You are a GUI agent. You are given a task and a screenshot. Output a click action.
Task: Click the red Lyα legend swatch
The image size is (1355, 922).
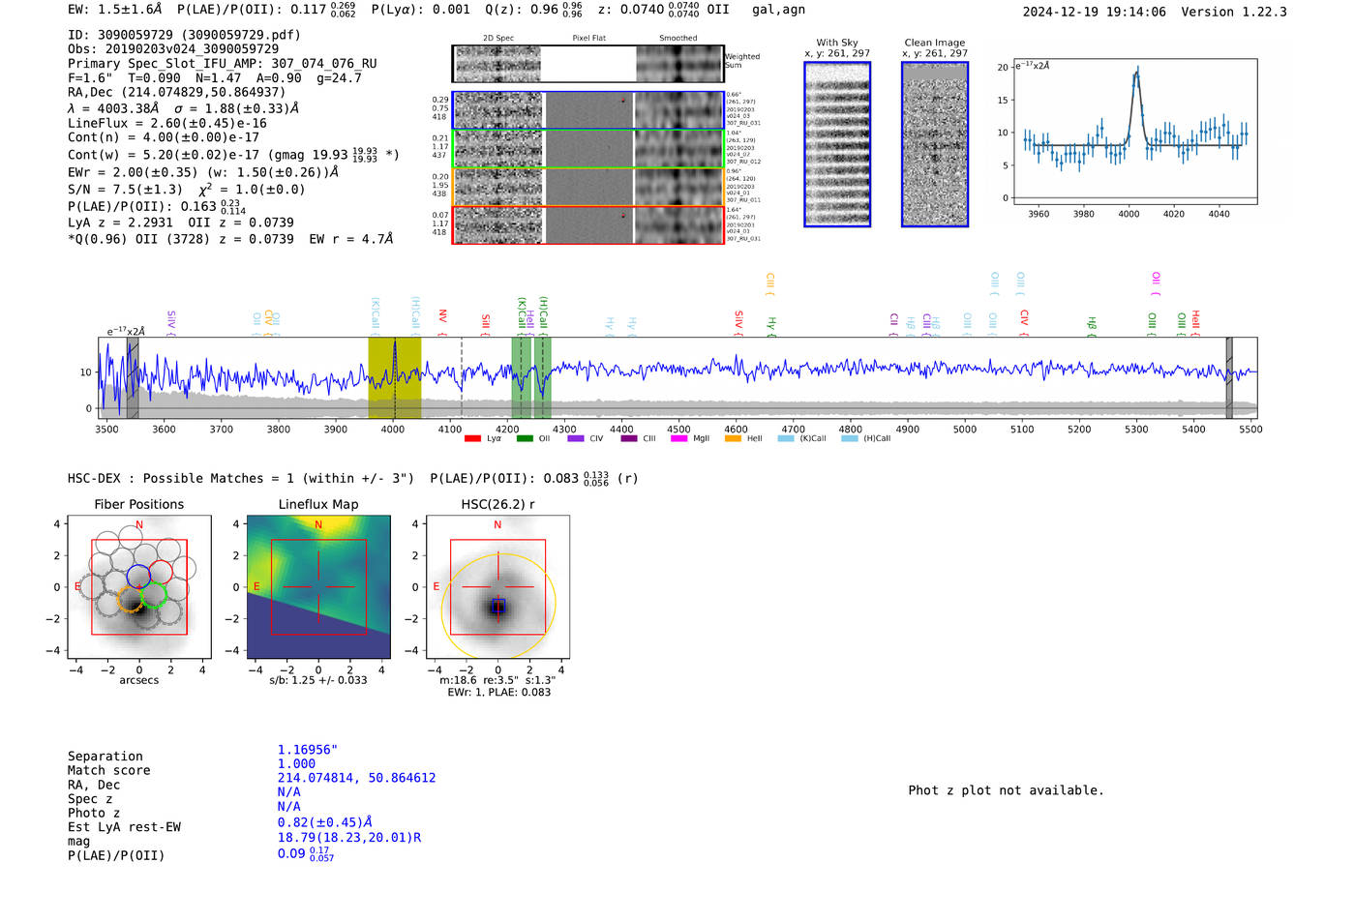[472, 438]
